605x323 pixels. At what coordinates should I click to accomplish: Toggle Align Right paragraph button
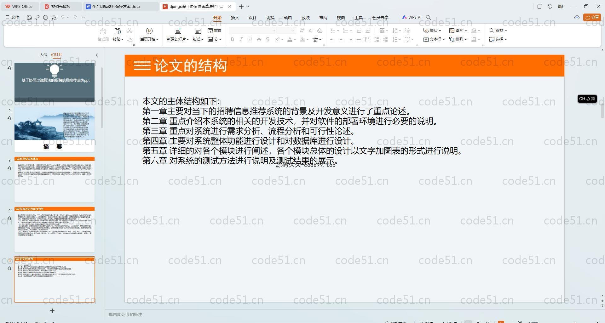coord(350,39)
